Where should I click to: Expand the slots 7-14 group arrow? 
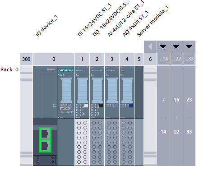pos(163,46)
